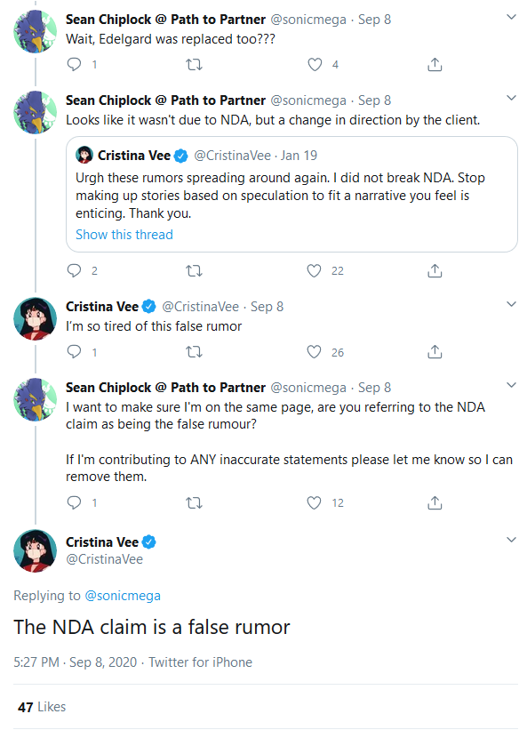Share the "Edelgard was replaced" tweet

click(x=435, y=64)
